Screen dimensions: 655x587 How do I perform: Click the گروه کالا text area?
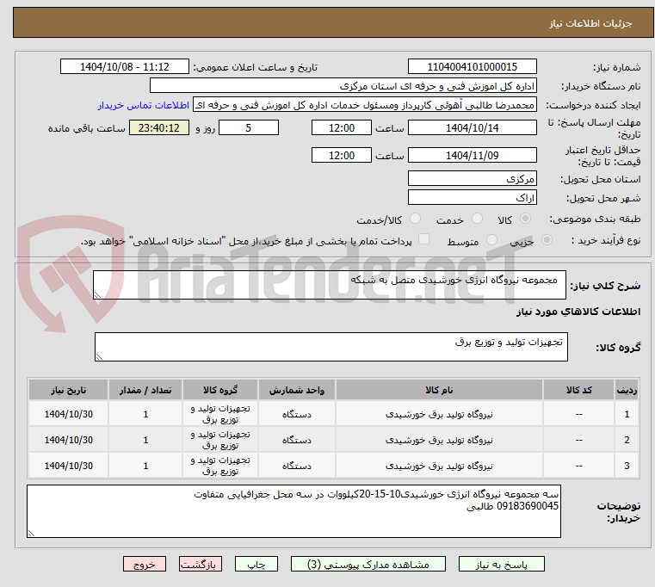[x=331, y=347]
